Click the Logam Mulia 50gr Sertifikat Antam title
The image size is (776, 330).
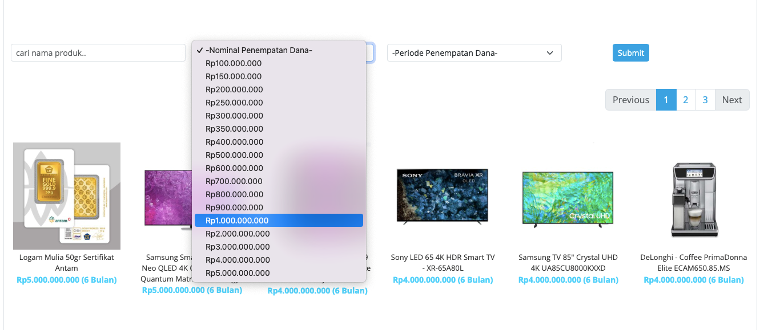(67, 263)
